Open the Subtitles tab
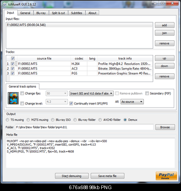The image size is (181, 191). click(77, 13)
